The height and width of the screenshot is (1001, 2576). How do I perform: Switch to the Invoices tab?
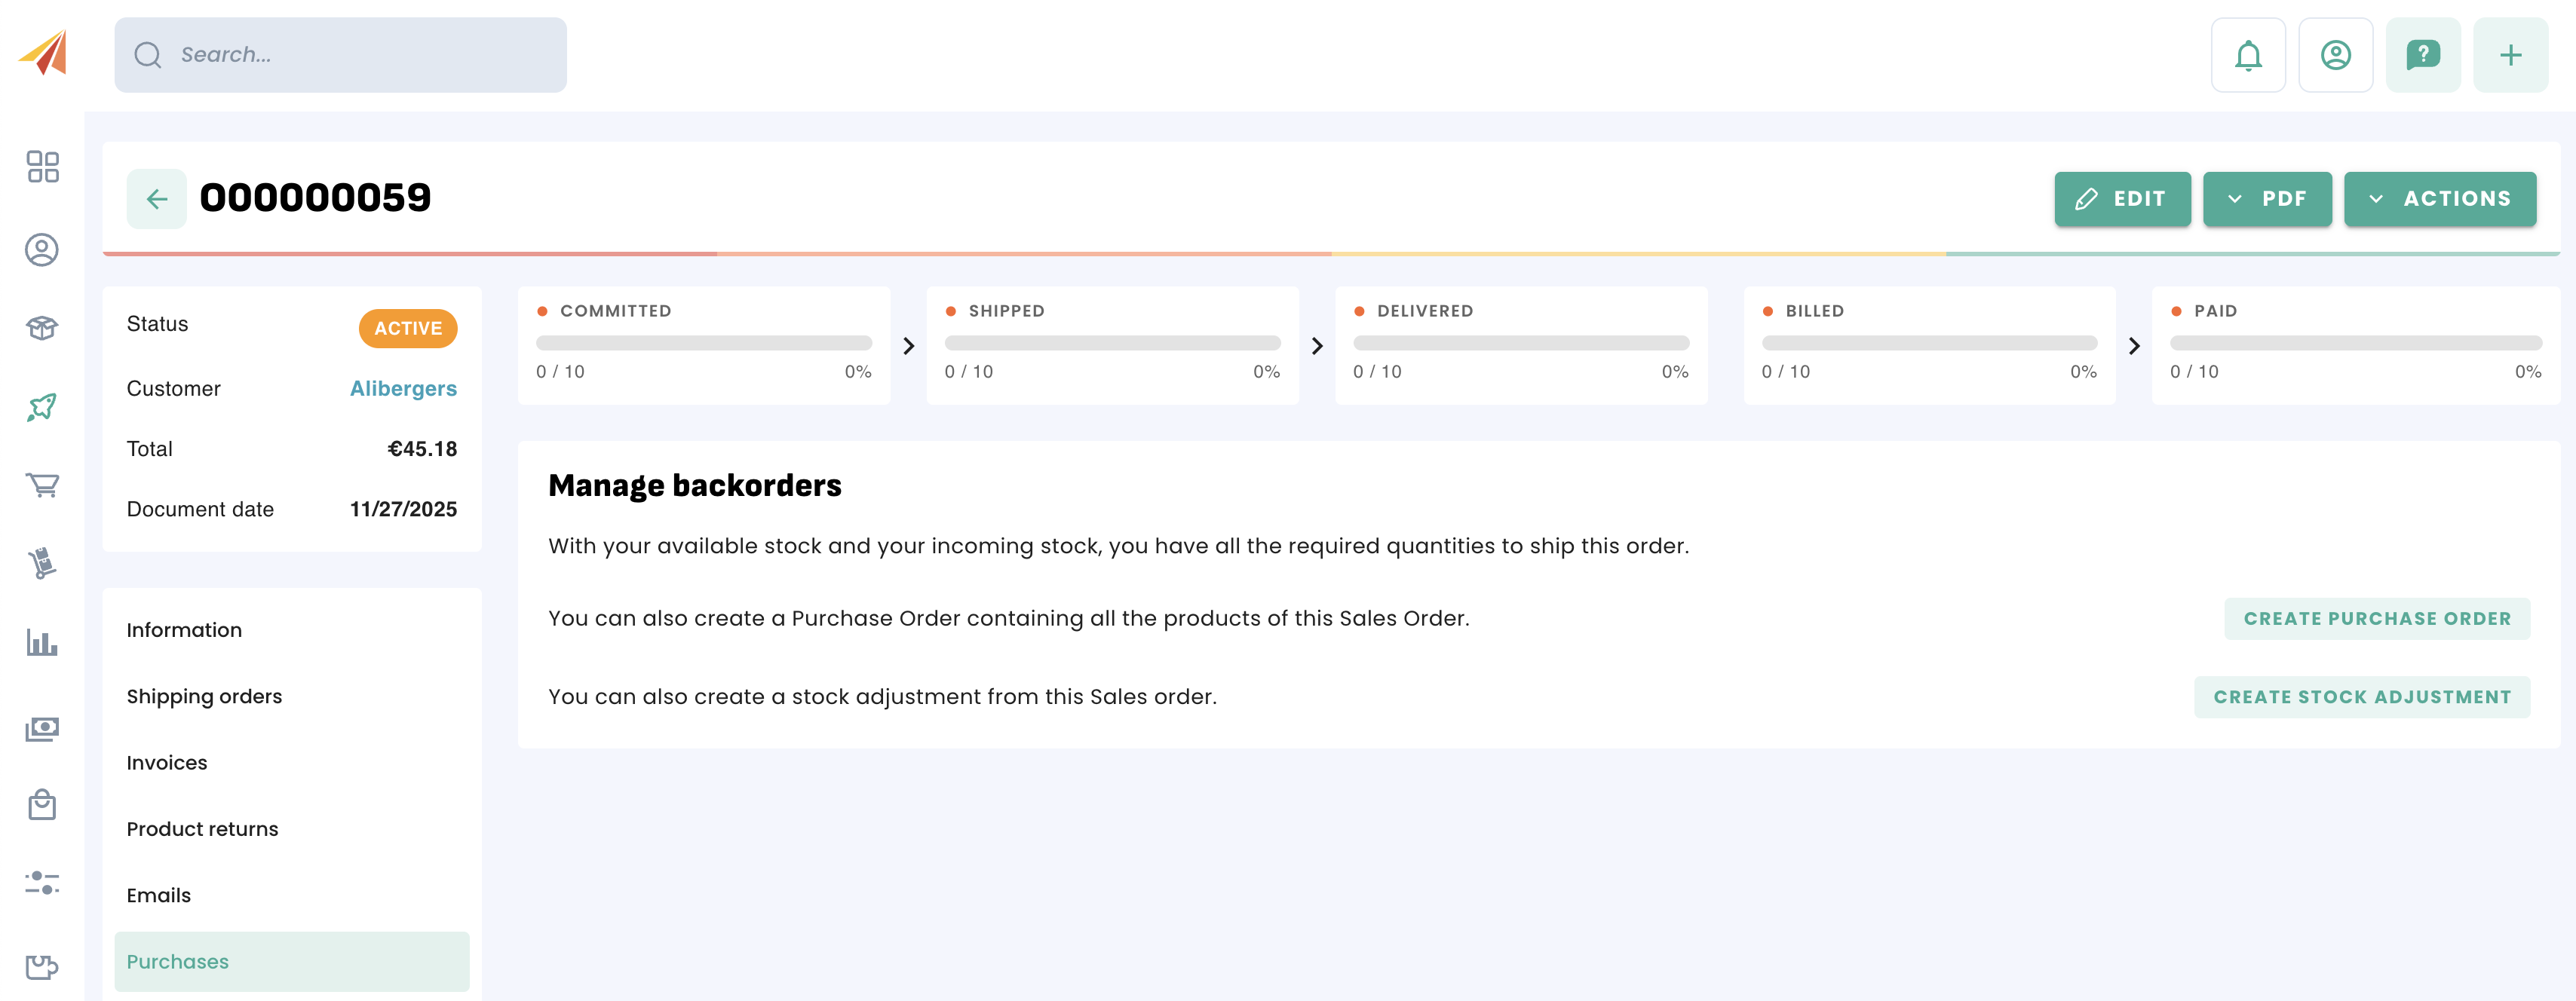167,763
